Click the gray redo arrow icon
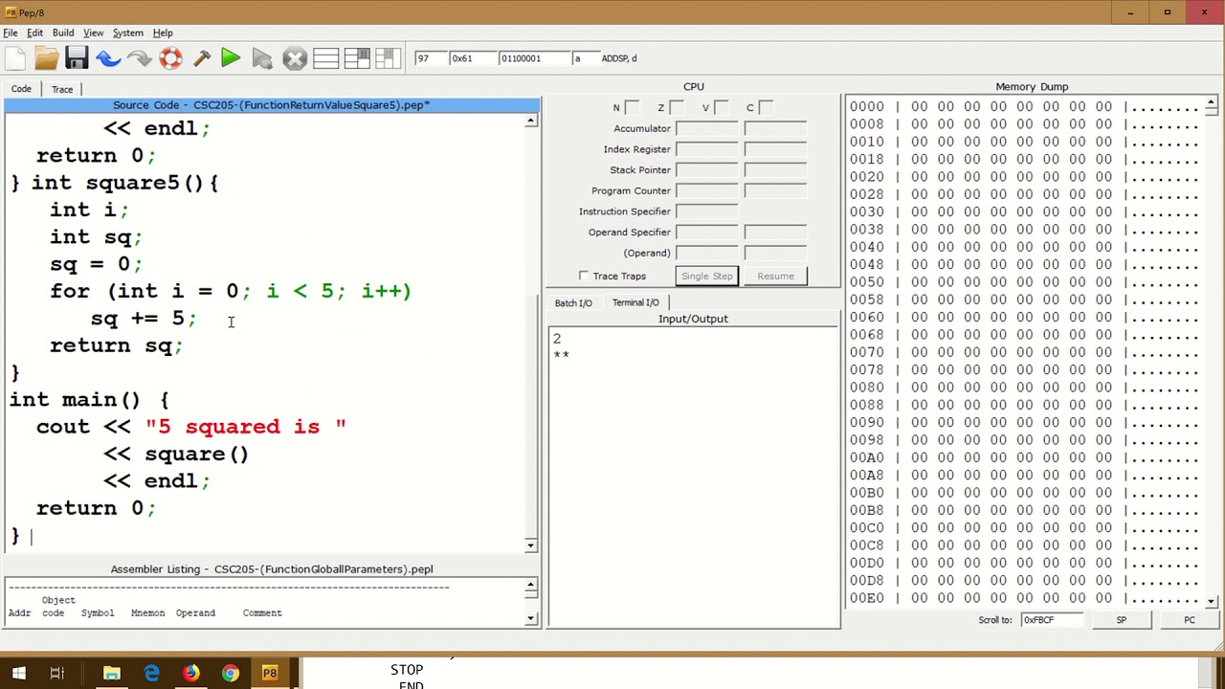1225x689 pixels. tap(139, 58)
